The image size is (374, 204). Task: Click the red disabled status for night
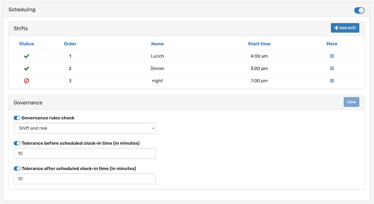27,81
